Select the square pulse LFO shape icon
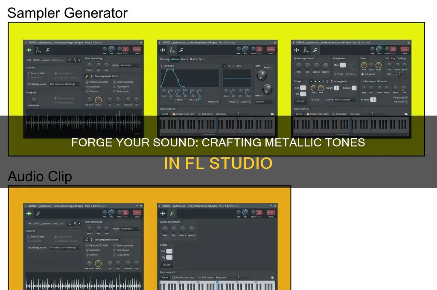Screen dimensions: 437x290 pyautogui.click(x=234, y=66)
